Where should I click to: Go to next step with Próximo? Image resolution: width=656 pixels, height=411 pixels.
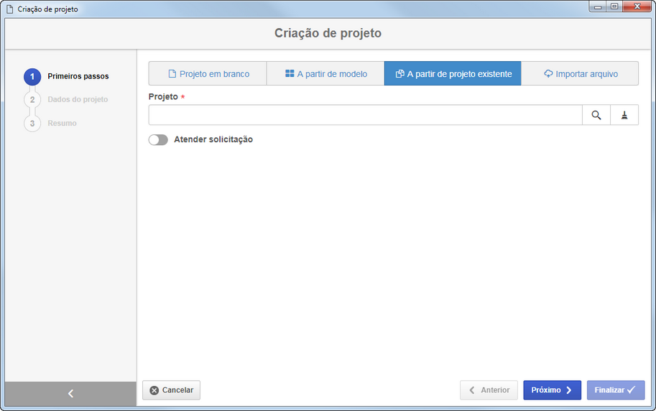pos(553,390)
